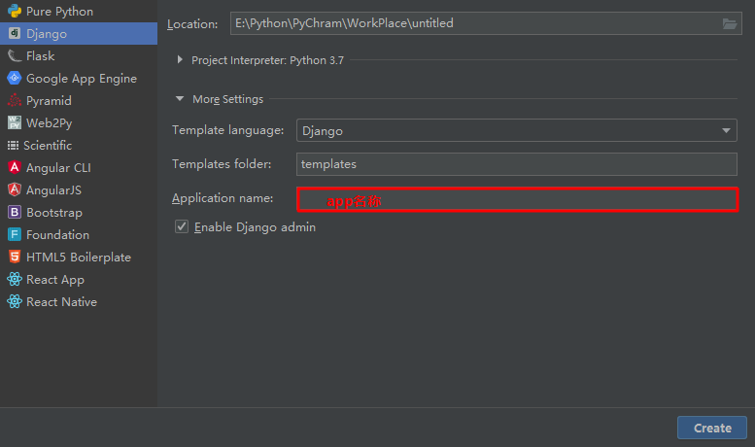
Task: Choose the Flask project type
Action: (x=79, y=56)
